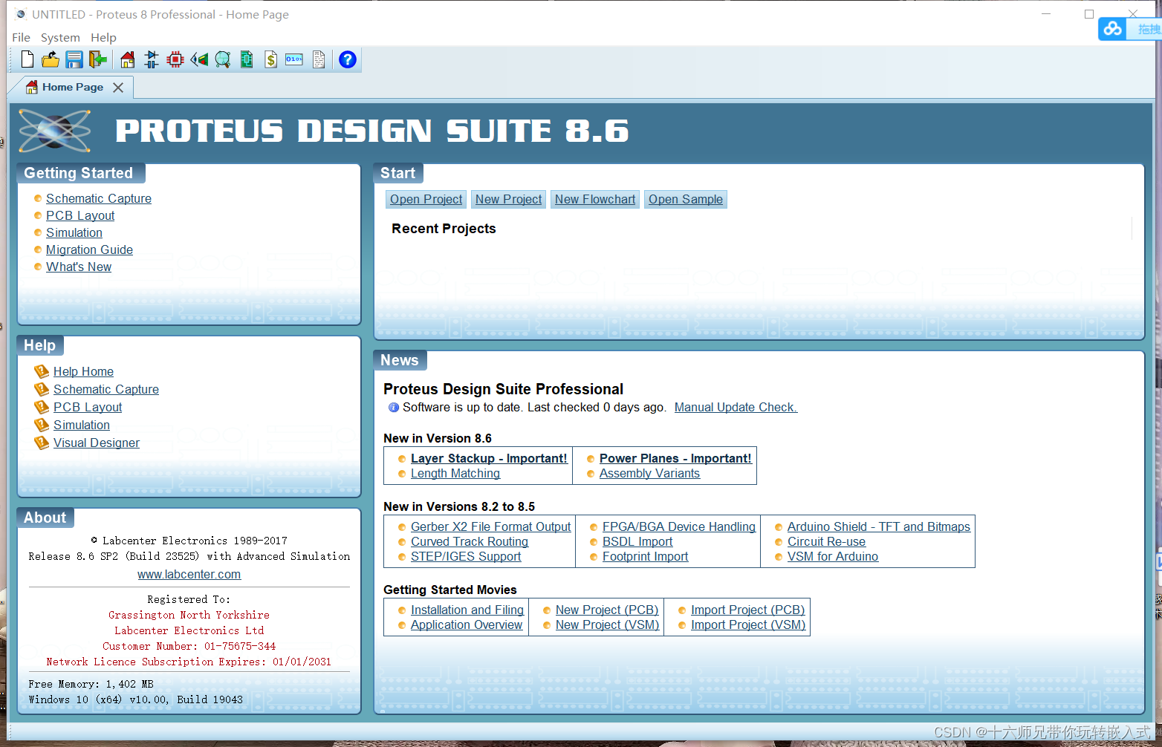Open the Design Explorer green board icon
The image size is (1162, 747).
tap(247, 59)
